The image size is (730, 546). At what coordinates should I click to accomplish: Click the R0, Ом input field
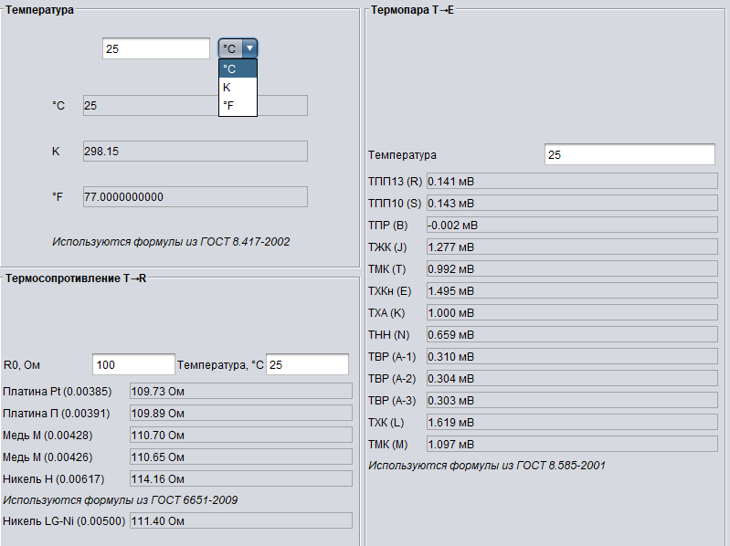tap(133, 365)
